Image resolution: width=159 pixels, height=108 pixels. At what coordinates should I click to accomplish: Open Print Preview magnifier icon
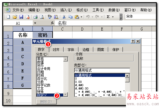tap(42, 17)
